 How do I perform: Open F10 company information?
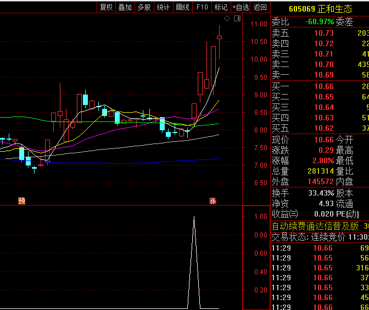click(202, 7)
